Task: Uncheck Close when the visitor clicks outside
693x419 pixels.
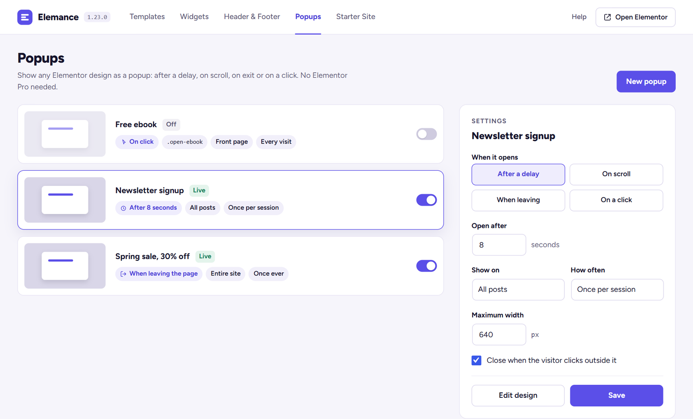Action: 476,360
